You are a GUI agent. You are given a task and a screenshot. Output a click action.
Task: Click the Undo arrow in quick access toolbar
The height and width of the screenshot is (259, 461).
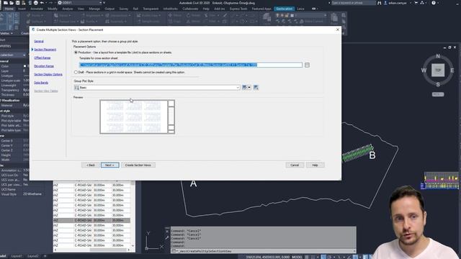tap(42, 3)
